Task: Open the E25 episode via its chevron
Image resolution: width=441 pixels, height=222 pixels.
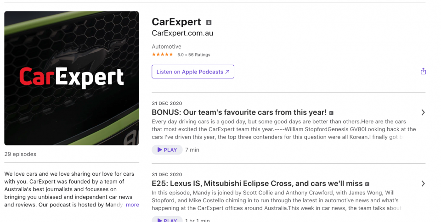Action: pyautogui.click(x=423, y=183)
